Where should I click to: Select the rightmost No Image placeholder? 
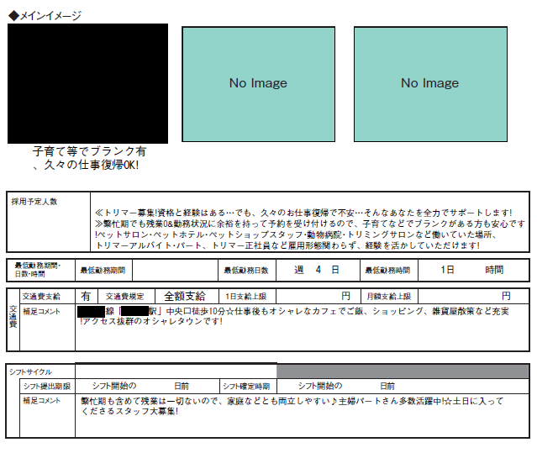[x=430, y=84]
